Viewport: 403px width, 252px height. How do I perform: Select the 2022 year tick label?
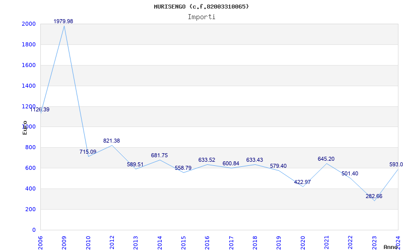click(350, 242)
